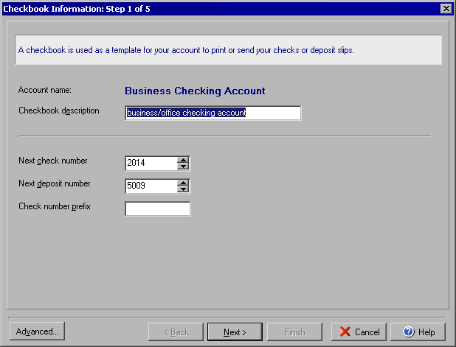Screen dimensions: 456x347
Task: Open the Advanced settings dialog
Action: tap(37, 331)
